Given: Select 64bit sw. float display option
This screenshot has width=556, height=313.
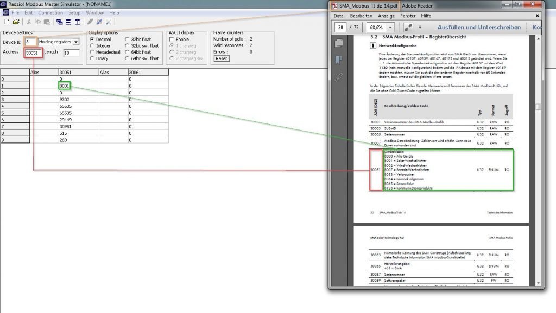Looking at the screenshot, I should pos(142,58).
